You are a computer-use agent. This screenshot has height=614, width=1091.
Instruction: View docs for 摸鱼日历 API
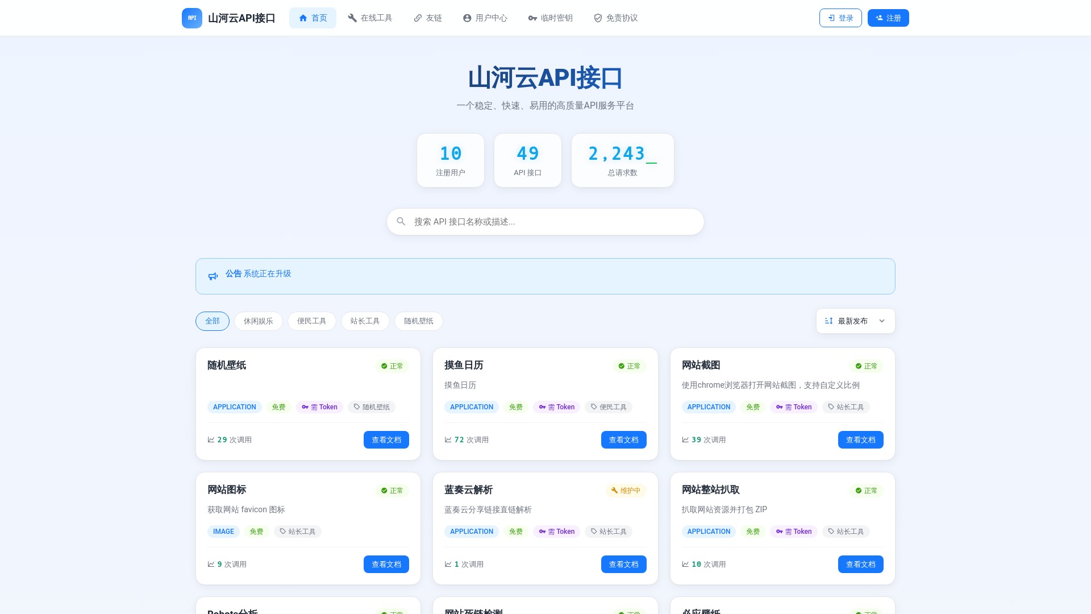click(624, 439)
